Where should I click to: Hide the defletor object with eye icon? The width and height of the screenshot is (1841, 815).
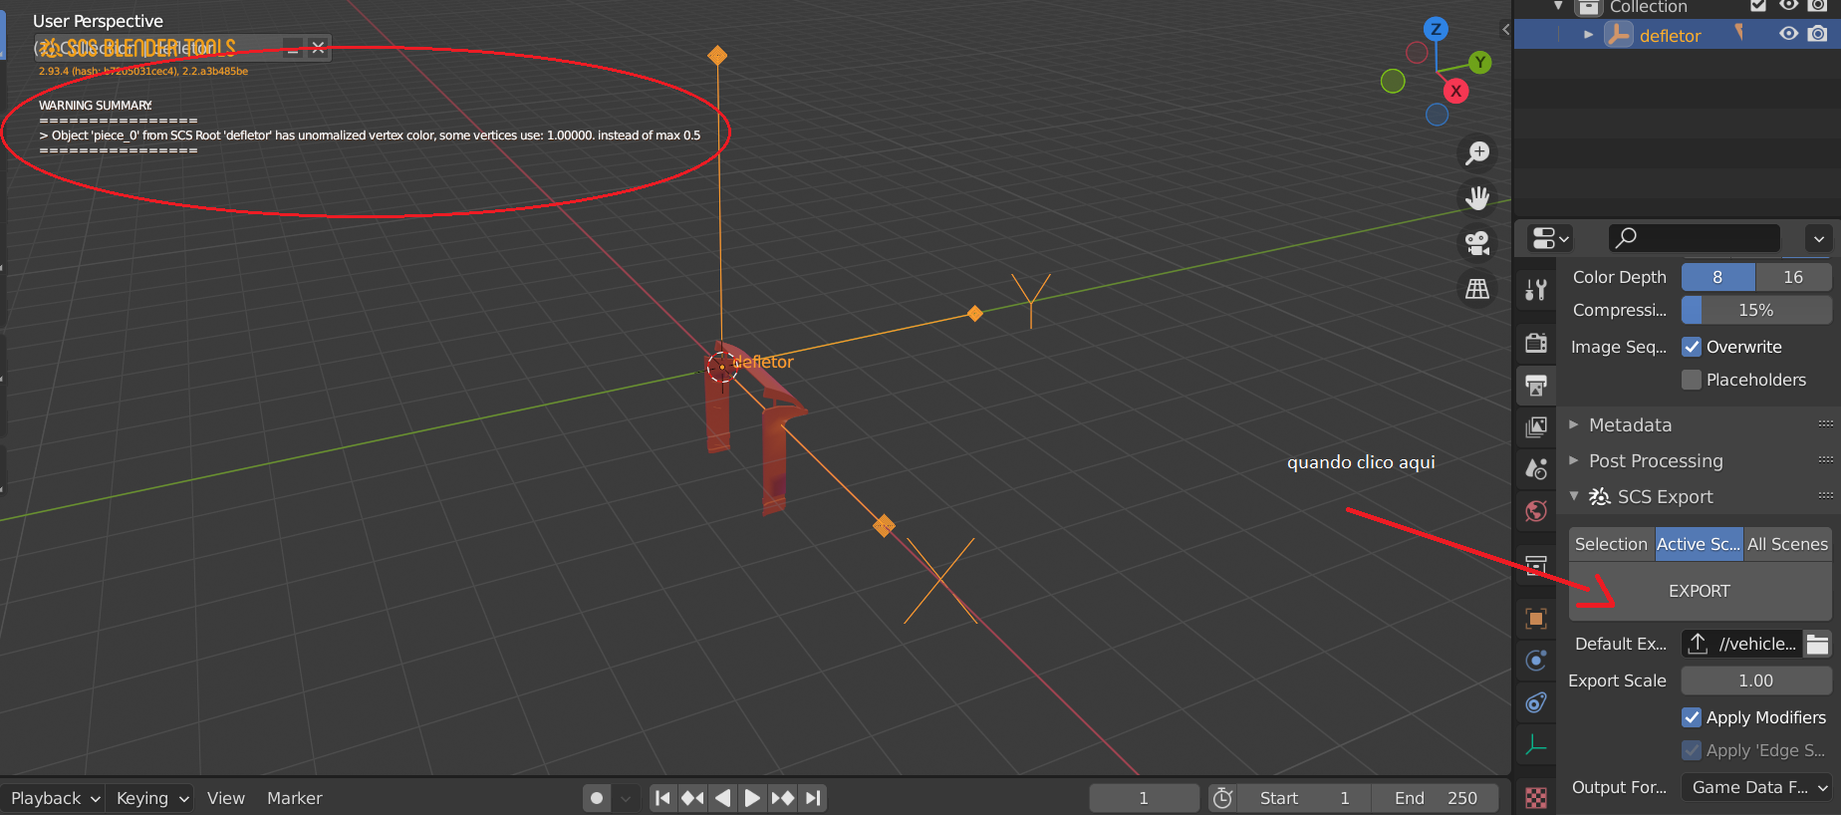(x=1789, y=34)
